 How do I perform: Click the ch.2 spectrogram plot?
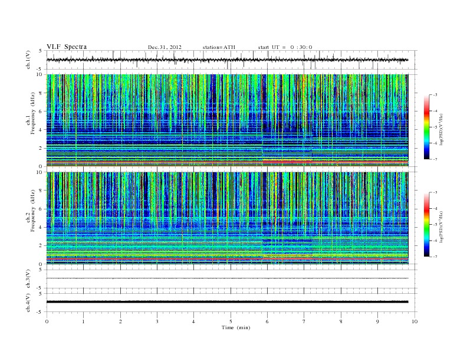(227, 218)
